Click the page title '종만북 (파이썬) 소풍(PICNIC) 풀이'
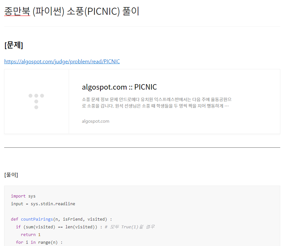 point(72,11)
